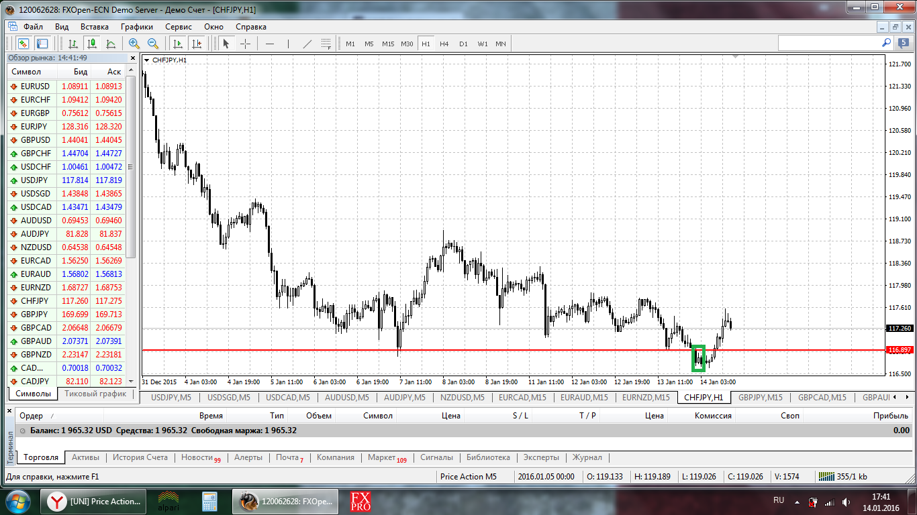The height and width of the screenshot is (515, 917).
Task: Select the vertical line drawing tool
Action: tap(288, 44)
